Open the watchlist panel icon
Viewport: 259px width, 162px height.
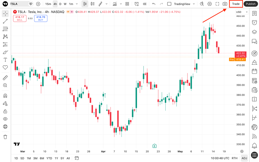[254, 14]
